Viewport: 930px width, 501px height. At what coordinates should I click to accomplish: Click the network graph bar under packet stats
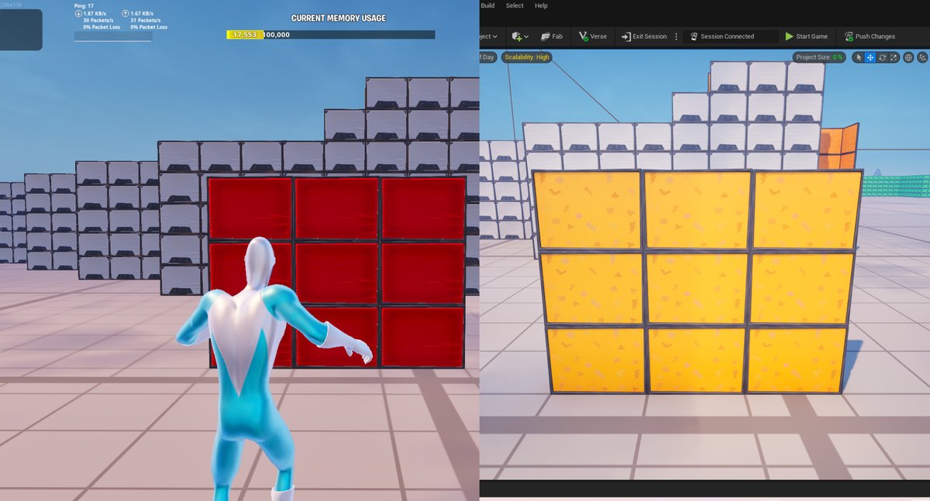113,36
